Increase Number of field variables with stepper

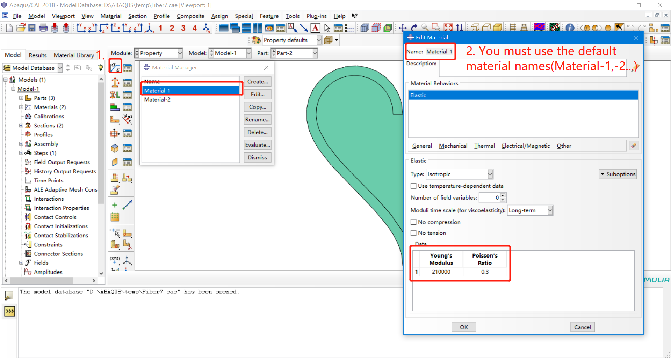[x=503, y=195]
